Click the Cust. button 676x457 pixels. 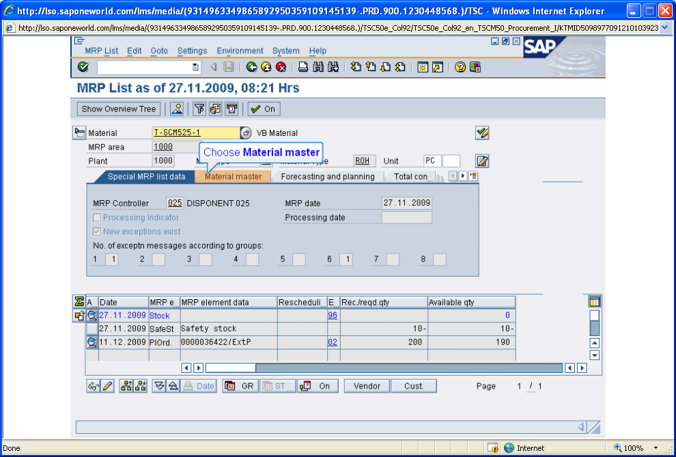(414, 386)
